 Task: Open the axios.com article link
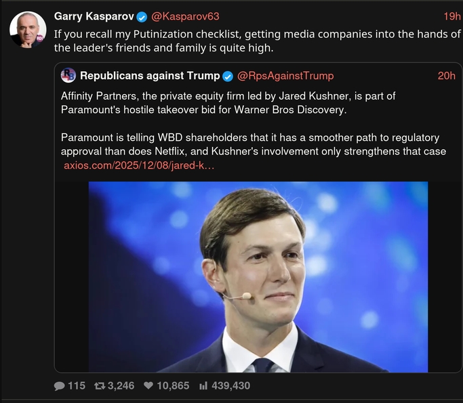[x=139, y=166]
